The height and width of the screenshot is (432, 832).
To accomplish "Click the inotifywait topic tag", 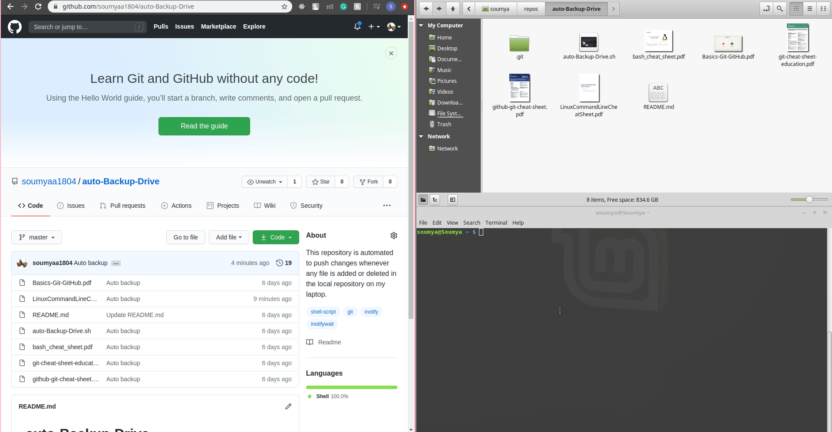I will tap(322, 324).
